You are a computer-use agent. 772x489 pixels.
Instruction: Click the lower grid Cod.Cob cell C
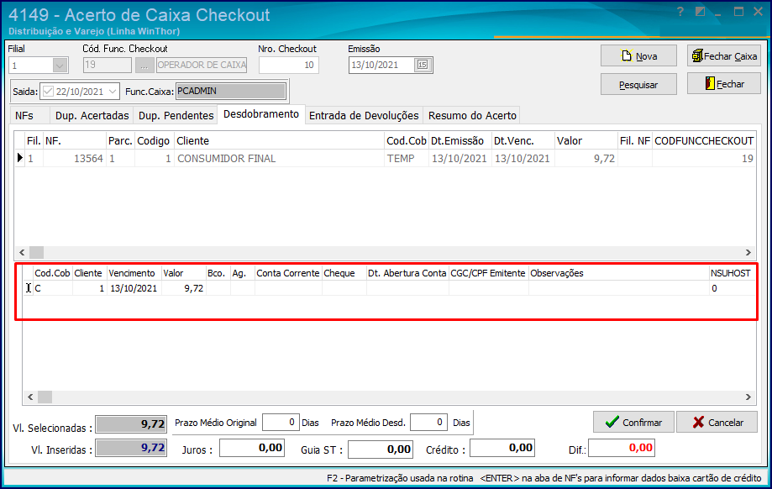(53, 288)
